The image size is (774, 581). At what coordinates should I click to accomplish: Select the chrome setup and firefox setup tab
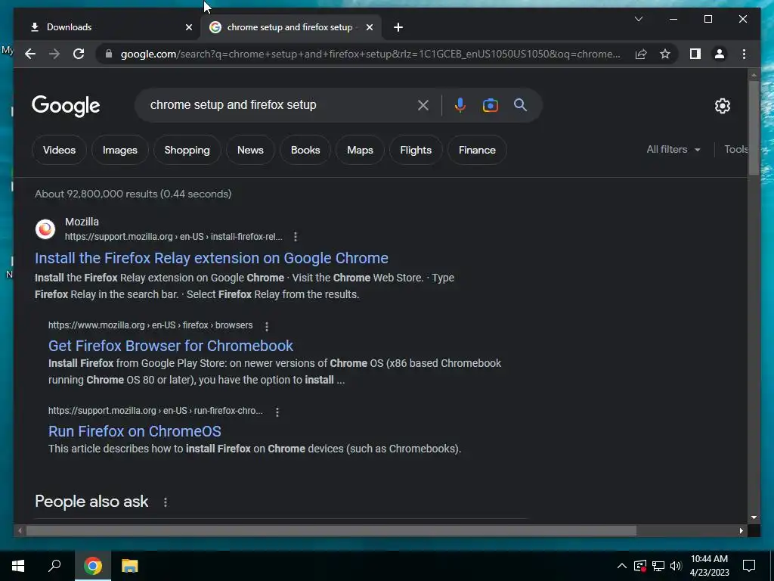coord(290,27)
